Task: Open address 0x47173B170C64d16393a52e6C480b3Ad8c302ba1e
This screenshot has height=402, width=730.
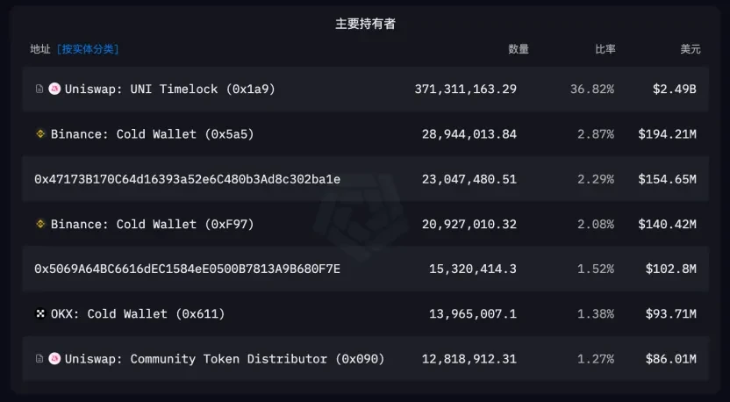Action: point(187,179)
